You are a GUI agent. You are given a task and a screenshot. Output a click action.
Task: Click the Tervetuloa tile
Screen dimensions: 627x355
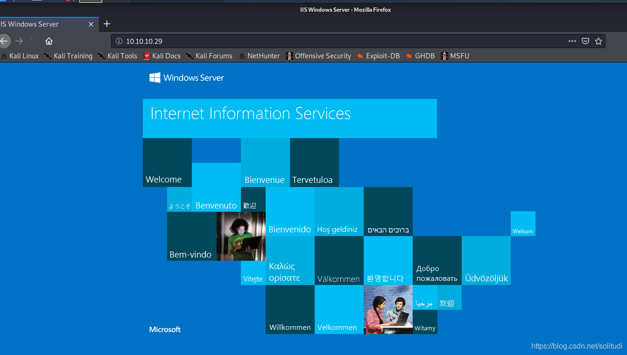(x=314, y=162)
